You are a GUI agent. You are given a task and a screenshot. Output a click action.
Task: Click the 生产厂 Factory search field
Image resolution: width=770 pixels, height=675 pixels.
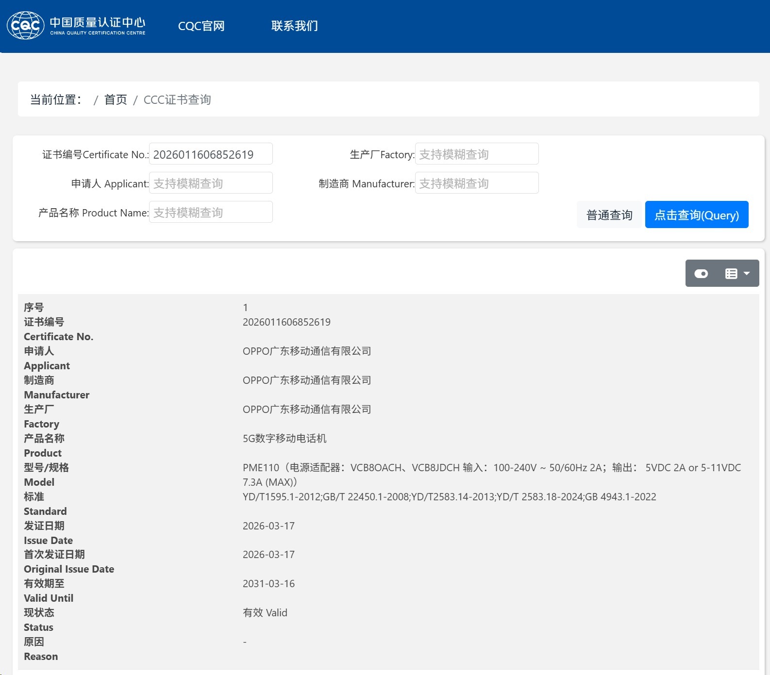[476, 154]
